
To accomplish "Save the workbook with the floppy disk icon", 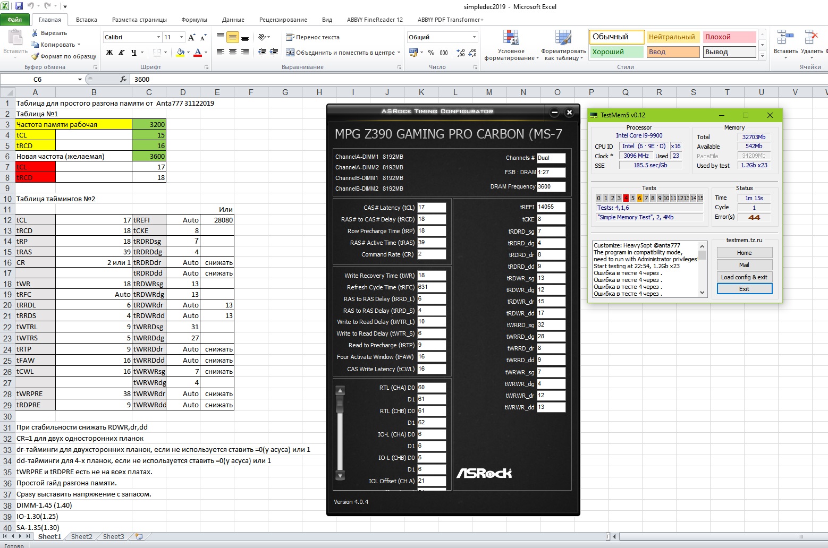I will point(19,6).
